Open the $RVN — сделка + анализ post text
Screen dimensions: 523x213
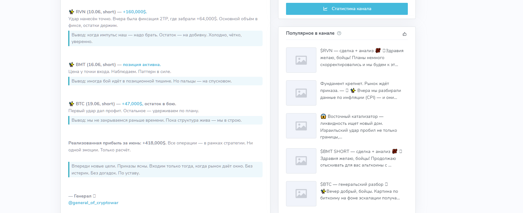361,58
